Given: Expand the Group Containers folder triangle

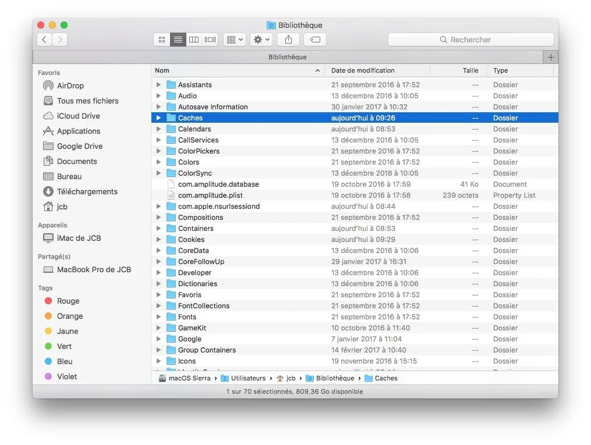Looking at the screenshot, I should click(x=159, y=350).
